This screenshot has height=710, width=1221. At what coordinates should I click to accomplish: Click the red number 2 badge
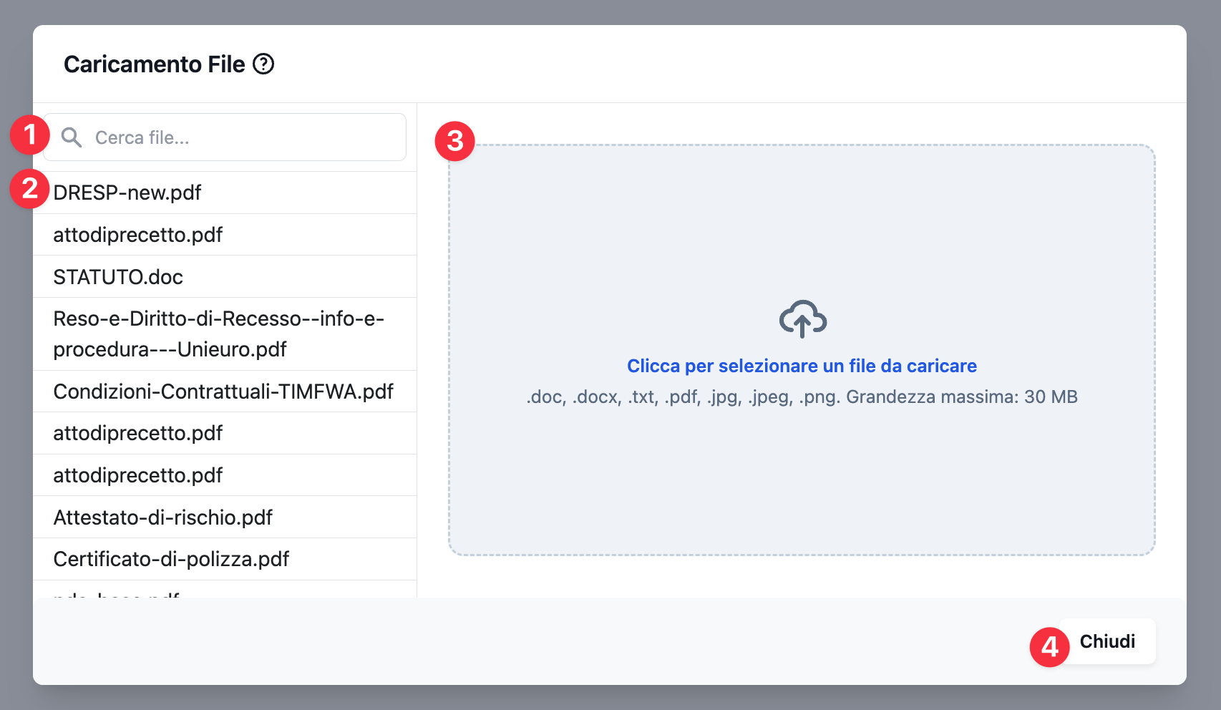tap(29, 189)
